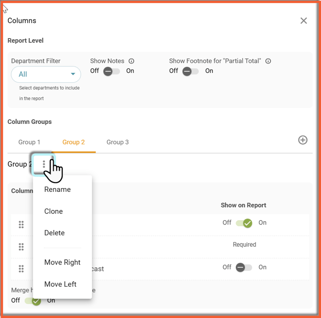Click the Show Notes info icon

pyautogui.click(x=131, y=61)
